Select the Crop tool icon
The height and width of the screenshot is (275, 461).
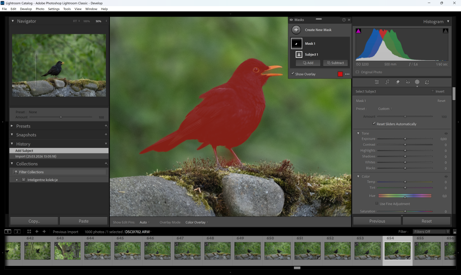[387, 82]
